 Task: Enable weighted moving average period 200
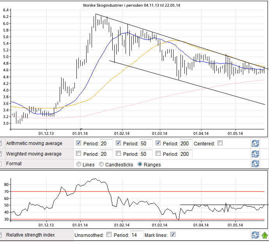[158, 154]
